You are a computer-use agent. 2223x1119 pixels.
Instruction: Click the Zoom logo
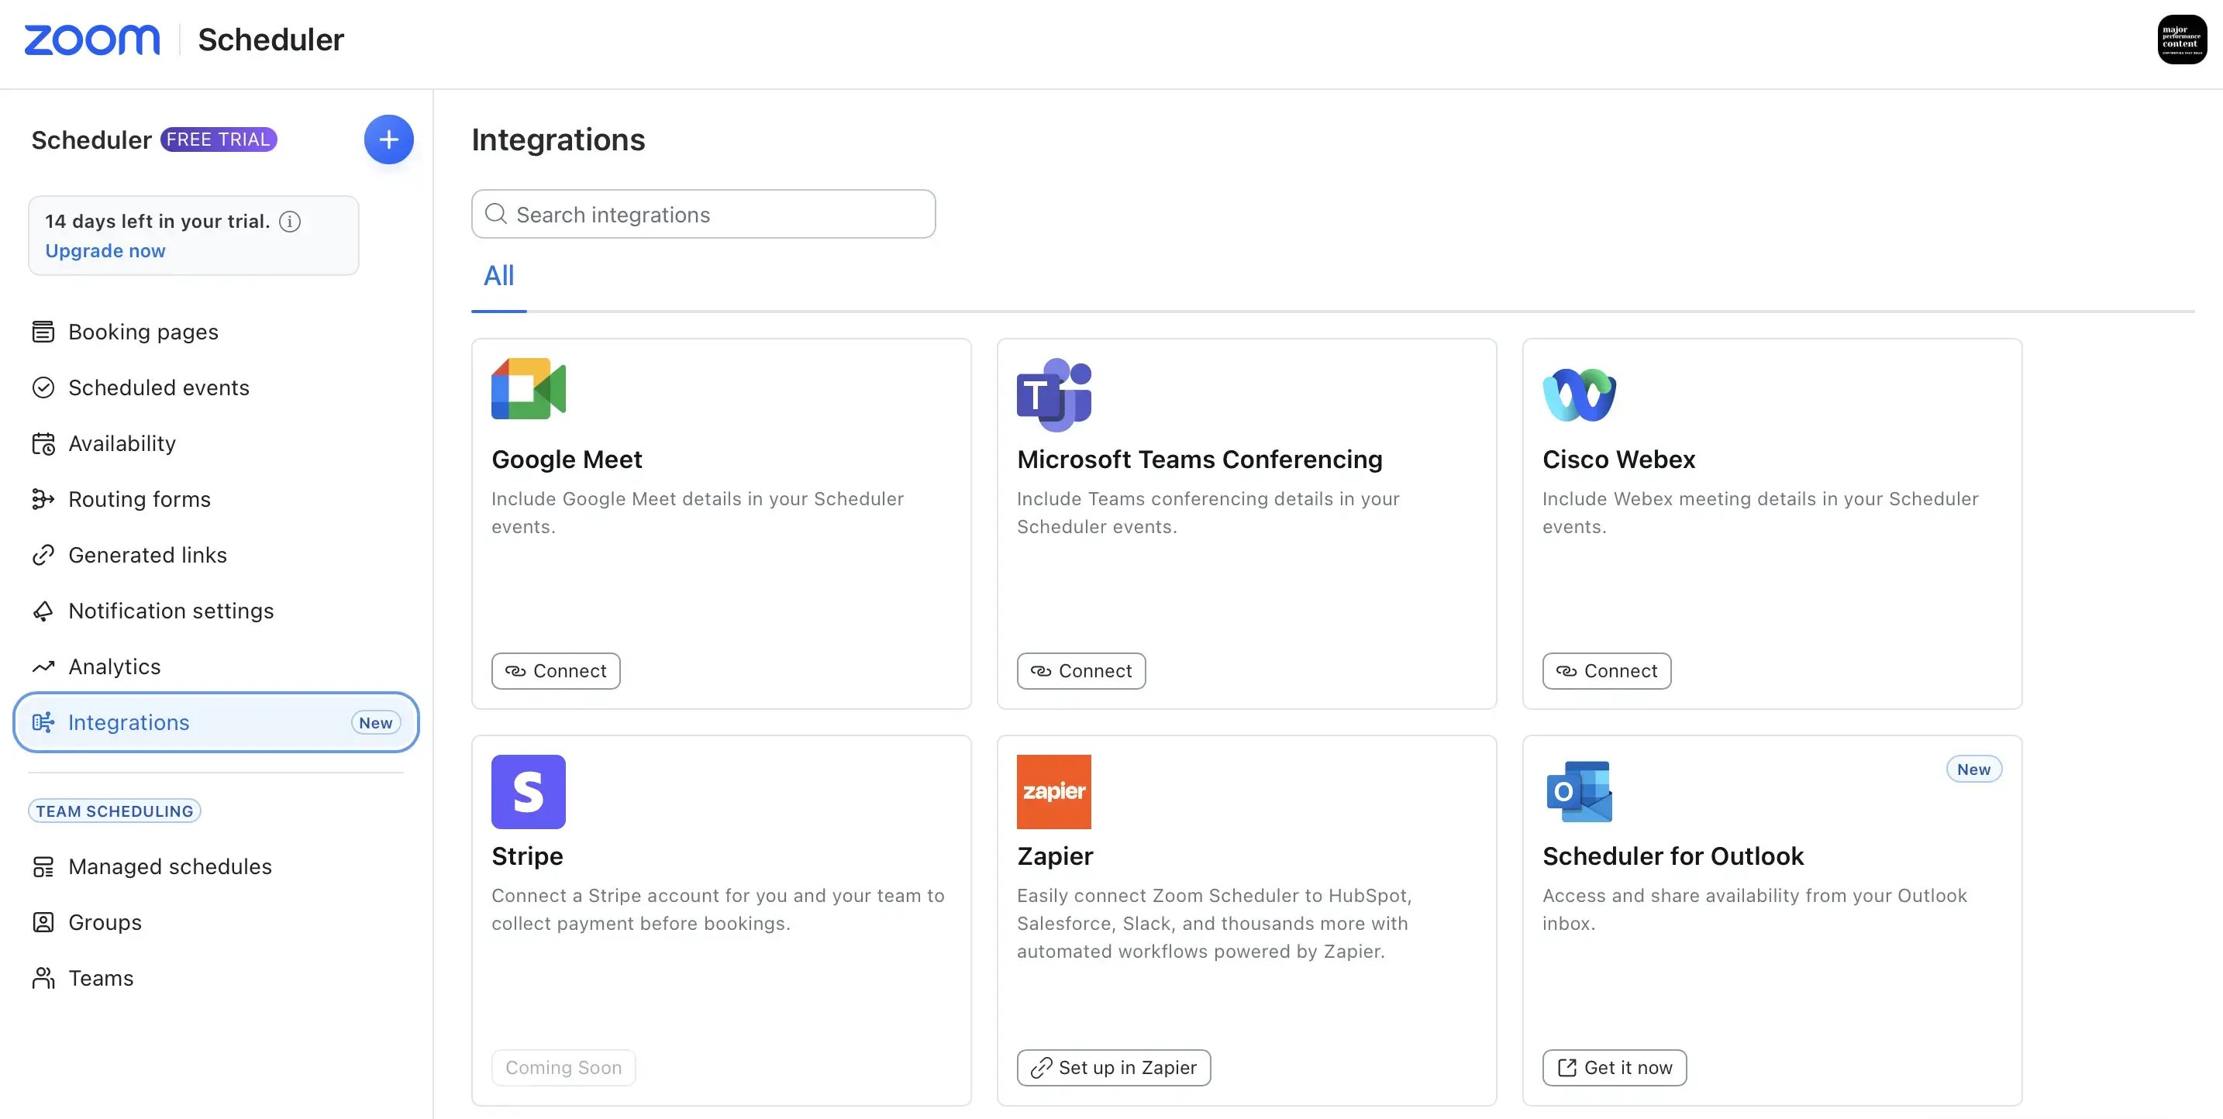pos(91,40)
